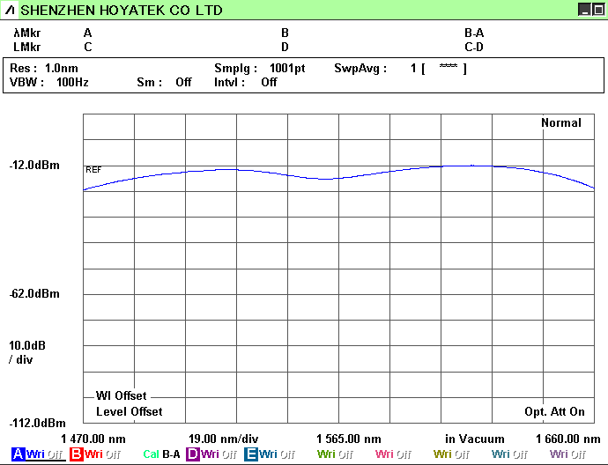This screenshot has height=465, width=608.
Task: Select wavelength marker A label
Action: [87, 33]
